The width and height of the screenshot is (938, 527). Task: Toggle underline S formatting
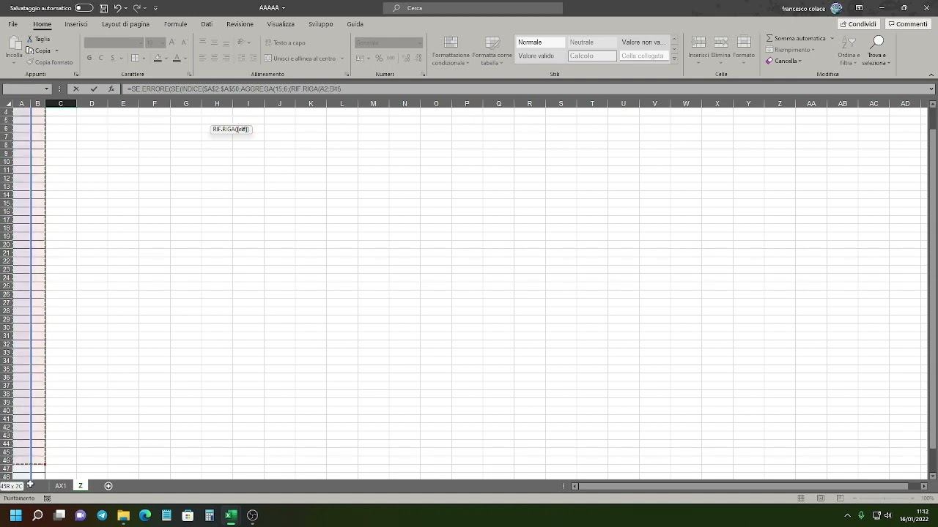pos(112,58)
